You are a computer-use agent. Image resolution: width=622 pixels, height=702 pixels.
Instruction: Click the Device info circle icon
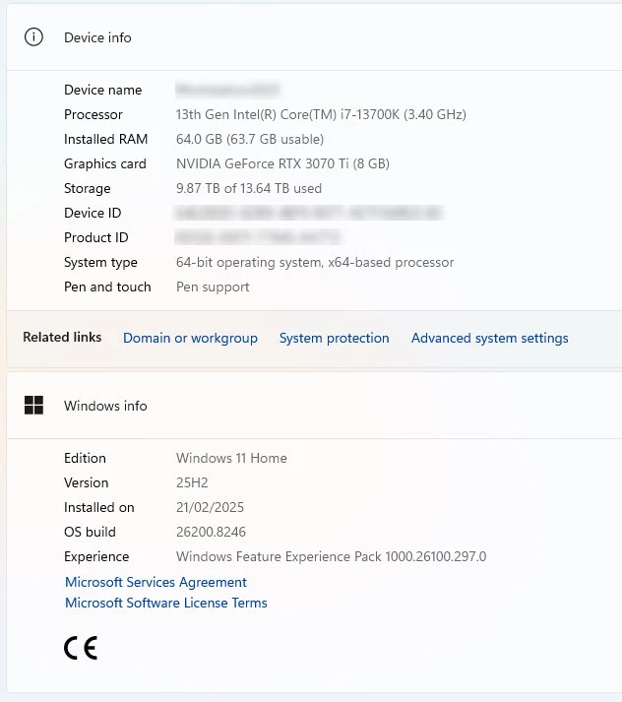tap(33, 37)
